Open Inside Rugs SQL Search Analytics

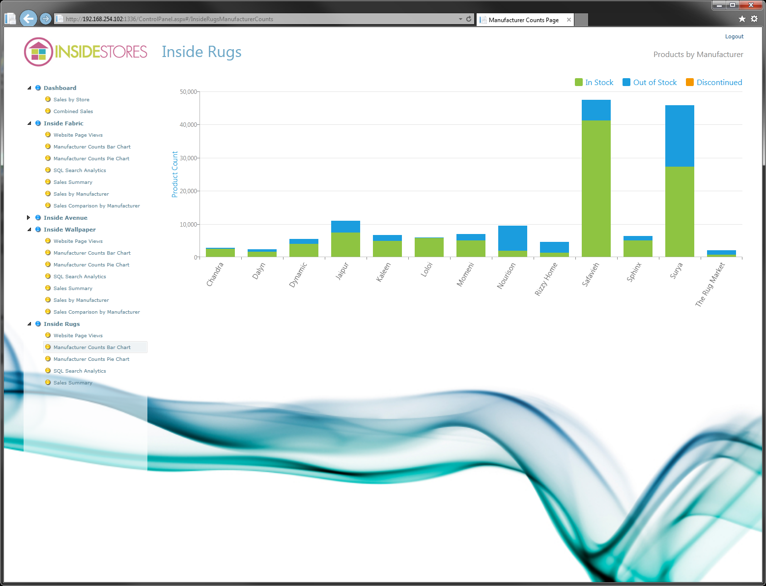(80, 371)
